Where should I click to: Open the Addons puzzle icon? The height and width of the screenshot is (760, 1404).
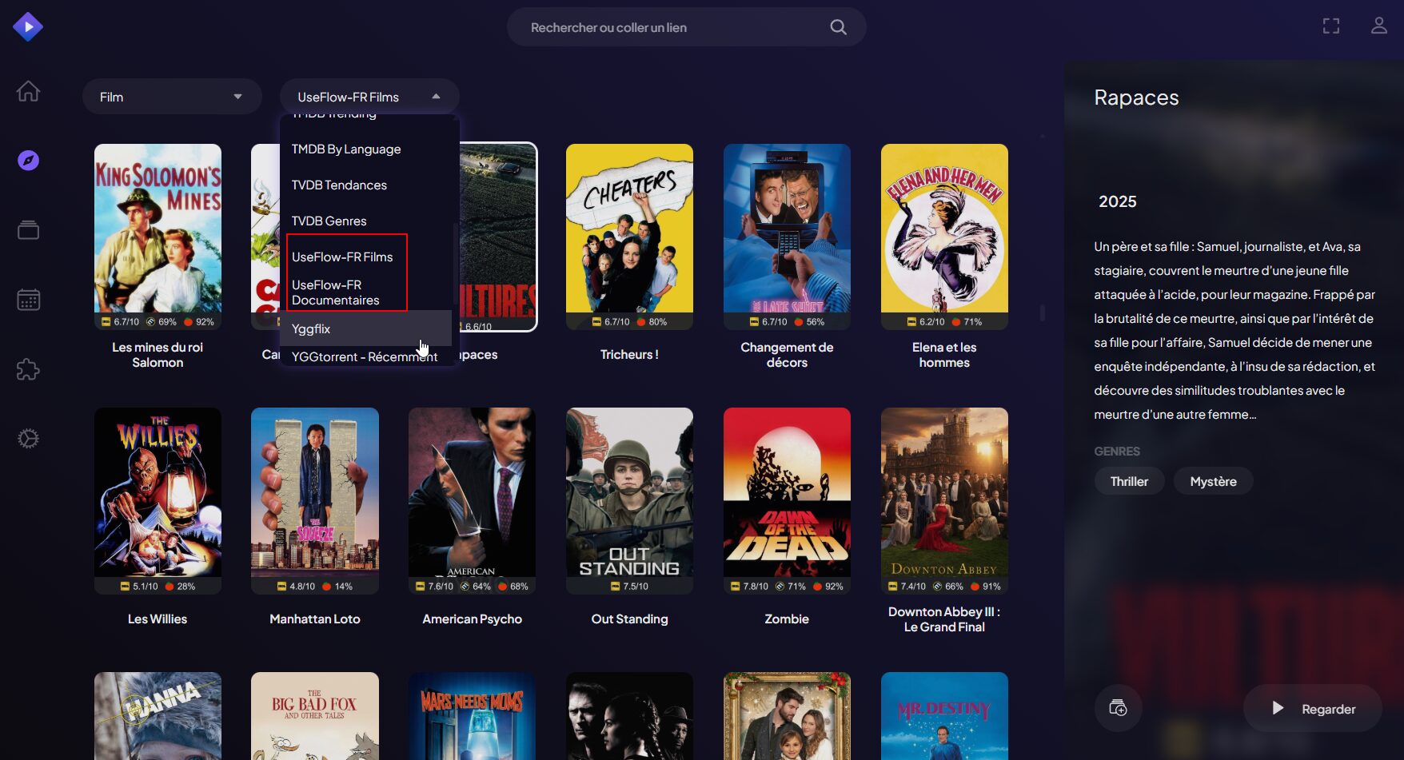pos(28,369)
